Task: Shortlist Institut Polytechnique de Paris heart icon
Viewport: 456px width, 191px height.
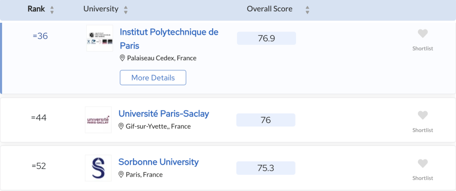Action: pyautogui.click(x=423, y=34)
